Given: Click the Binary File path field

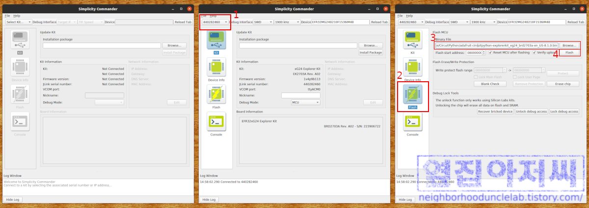Looking at the screenshot, I should pos(497,46).
